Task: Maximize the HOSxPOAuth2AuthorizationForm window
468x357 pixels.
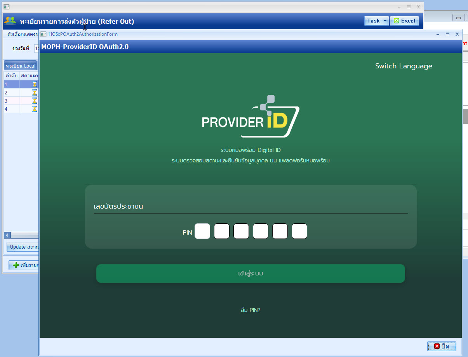Action: [447, 34]
